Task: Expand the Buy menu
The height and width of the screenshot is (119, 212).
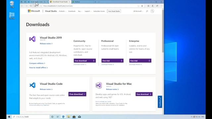Action: pyautogui.click(x=80, y=11)
